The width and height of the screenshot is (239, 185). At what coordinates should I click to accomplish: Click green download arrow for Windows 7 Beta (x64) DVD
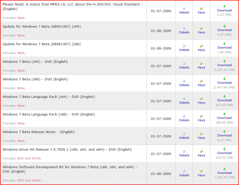(x=224, y=61)
